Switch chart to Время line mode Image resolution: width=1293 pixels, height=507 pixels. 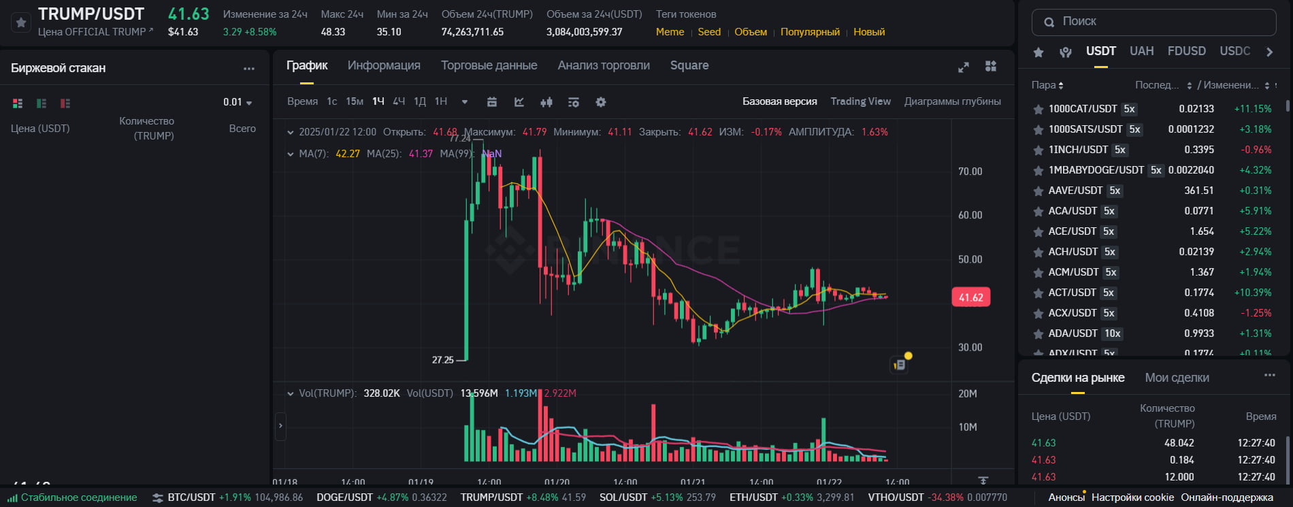pos(303,101)
